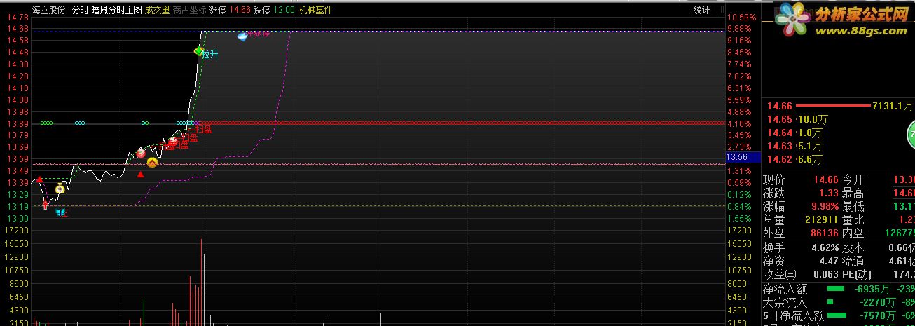
Task: Click the 股本 label
Action: 853,248
